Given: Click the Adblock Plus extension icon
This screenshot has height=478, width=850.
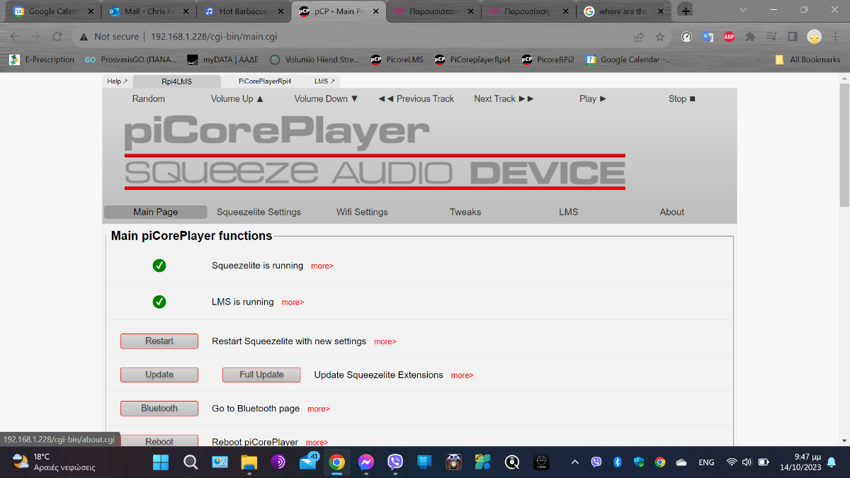Looking at the screenshot, I should point(729,36).
